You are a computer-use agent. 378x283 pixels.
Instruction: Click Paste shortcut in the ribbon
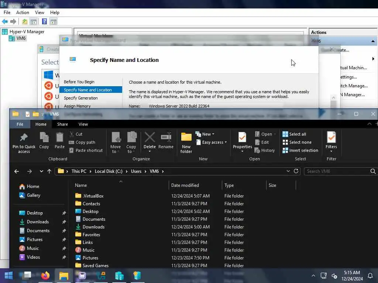tap(86, 150)
